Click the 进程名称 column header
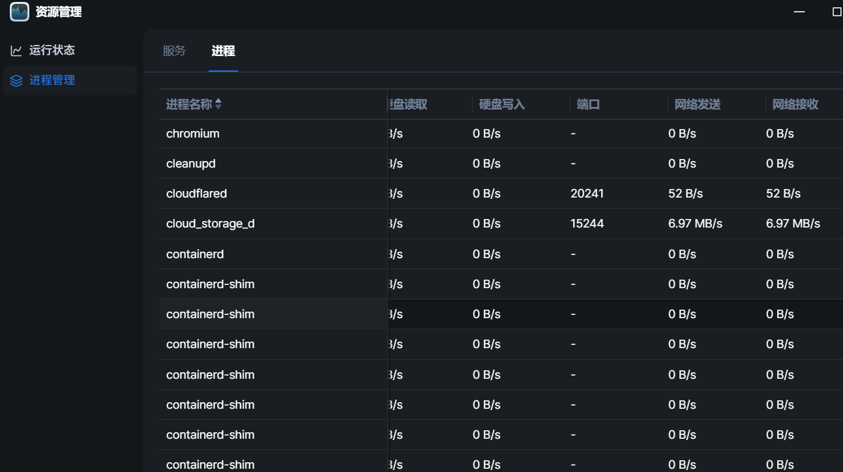The image size is (843, 472). click(189, 104)
